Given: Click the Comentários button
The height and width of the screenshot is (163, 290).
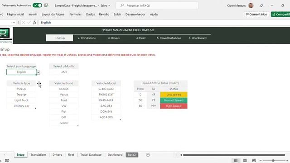Looking at the screenshot, I should (x=256, y=14).
